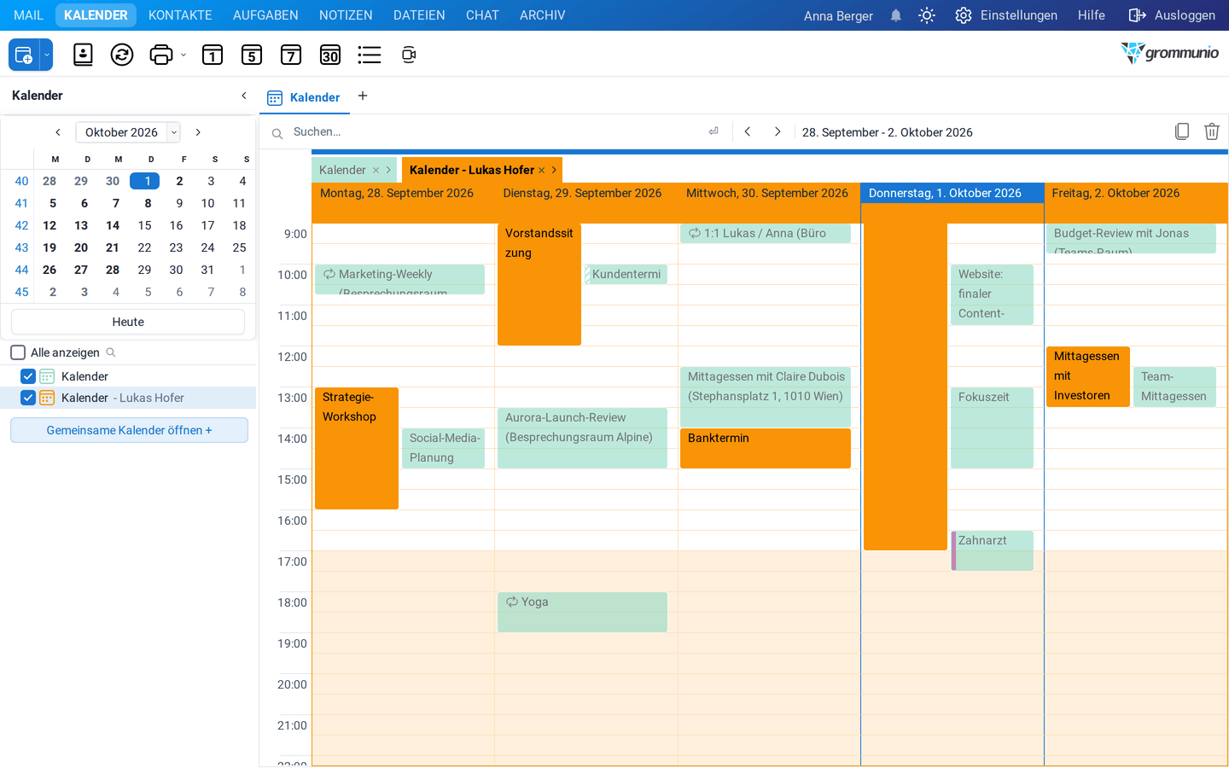Click the printer icon
Image resolution: width=1229 pixels, height=768 pixels.
click(161, 55)
